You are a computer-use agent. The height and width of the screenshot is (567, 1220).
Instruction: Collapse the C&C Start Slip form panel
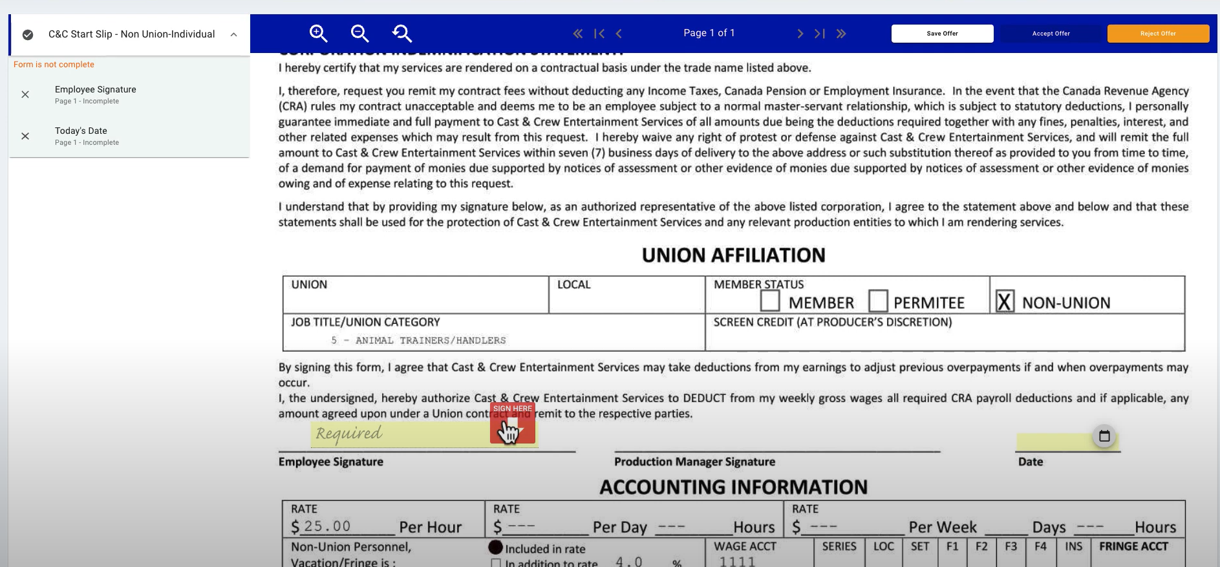tap(233, 35)
